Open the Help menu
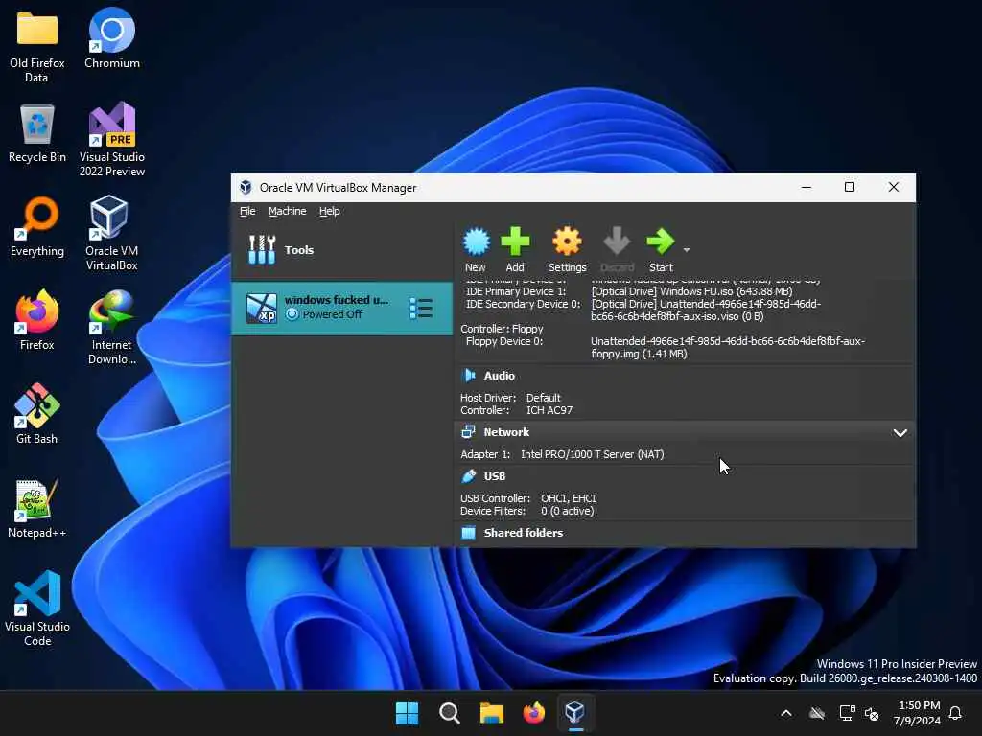This screenshot has height=736, width=982. (330, 211)
